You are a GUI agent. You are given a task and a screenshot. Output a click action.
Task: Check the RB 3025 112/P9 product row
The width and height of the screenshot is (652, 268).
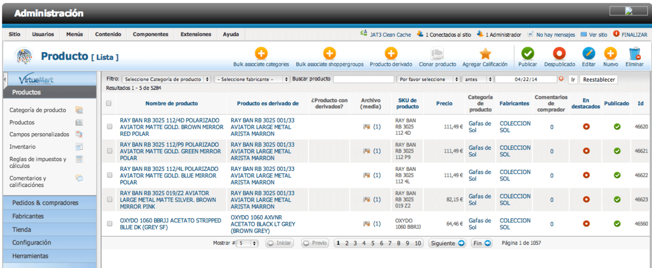tap(110, 151)
